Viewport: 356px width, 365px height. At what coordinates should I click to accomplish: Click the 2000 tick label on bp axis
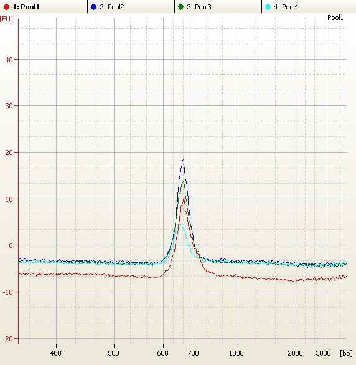click(295, 353)
